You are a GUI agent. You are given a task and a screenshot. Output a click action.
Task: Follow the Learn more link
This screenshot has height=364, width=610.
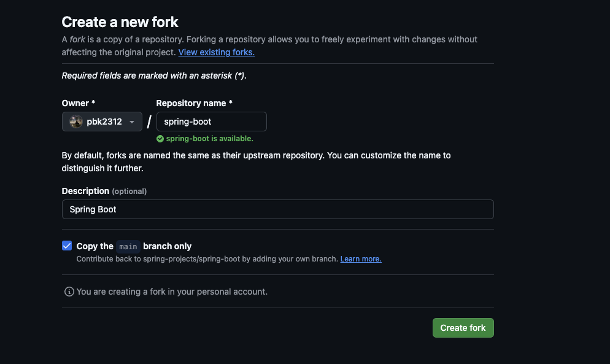(x=361, y=259)
